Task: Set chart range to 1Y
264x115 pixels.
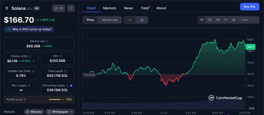Action: pos(226,20)
